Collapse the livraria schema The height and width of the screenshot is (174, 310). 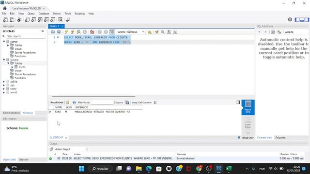4,59
